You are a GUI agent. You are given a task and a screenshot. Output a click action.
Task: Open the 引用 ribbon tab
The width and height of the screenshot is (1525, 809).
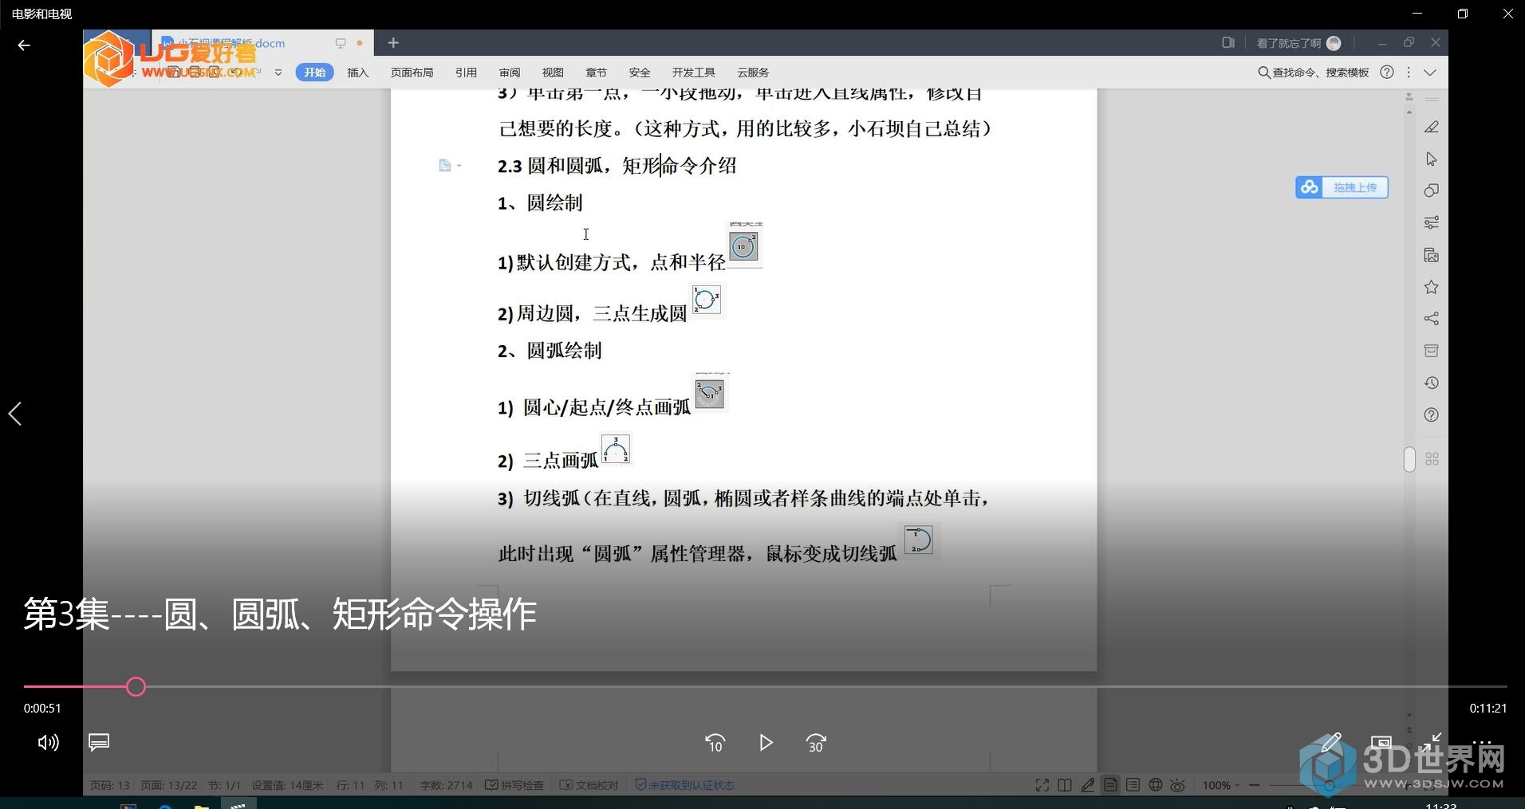pyautogui.click(x=466, y=73)
